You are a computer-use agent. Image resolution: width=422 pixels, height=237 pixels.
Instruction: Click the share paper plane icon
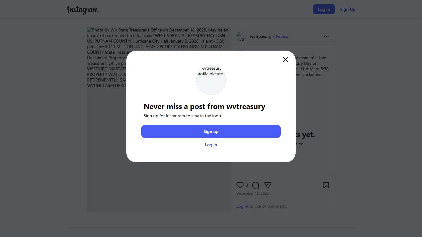coord(268,185)
